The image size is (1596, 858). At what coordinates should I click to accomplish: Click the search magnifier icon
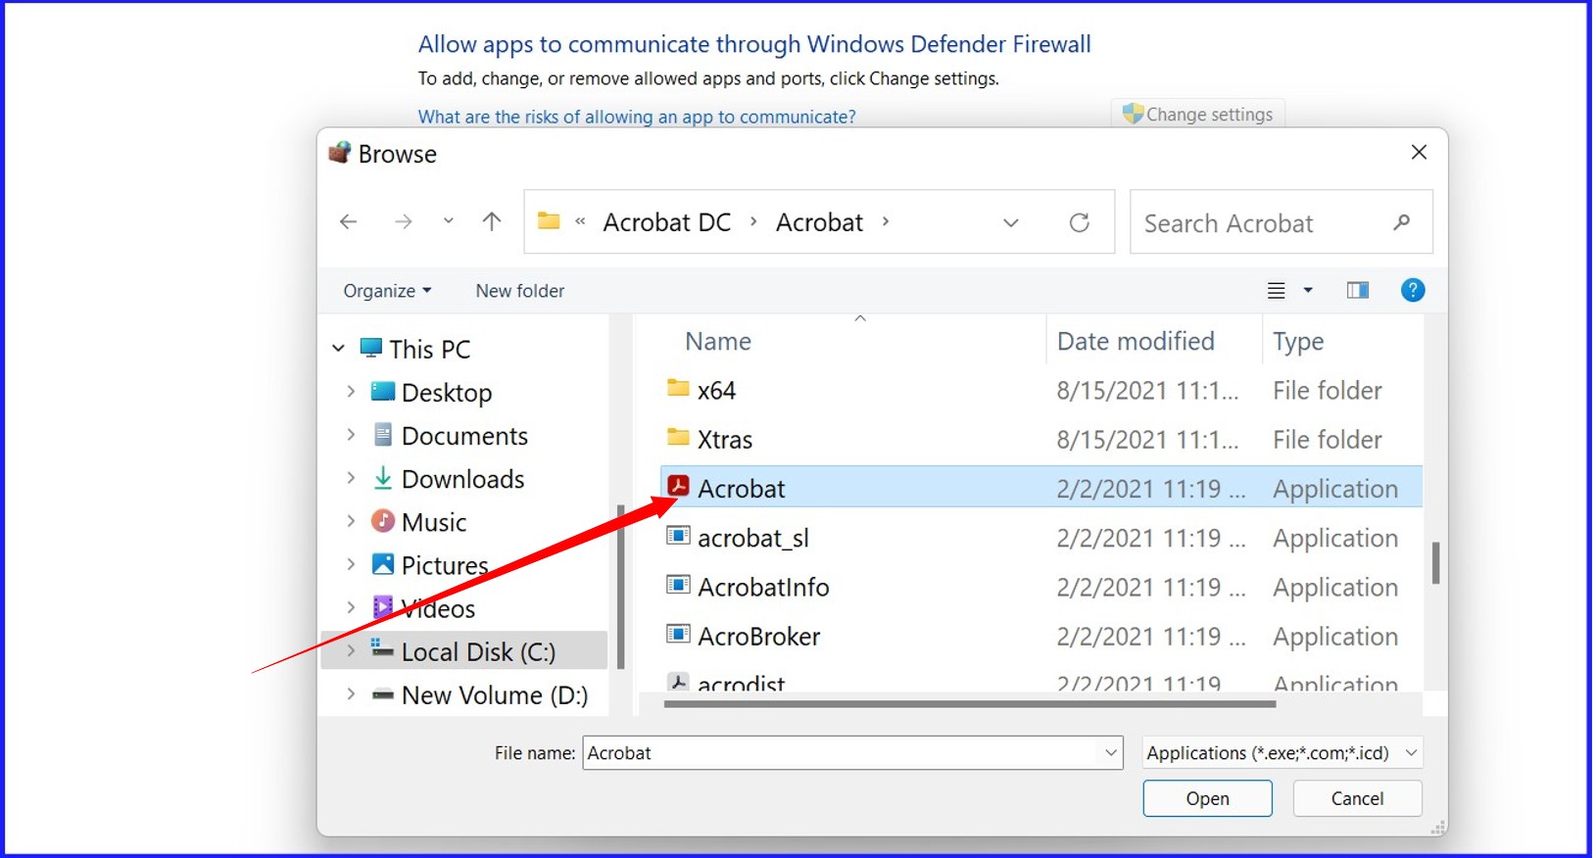point(1402,222)
